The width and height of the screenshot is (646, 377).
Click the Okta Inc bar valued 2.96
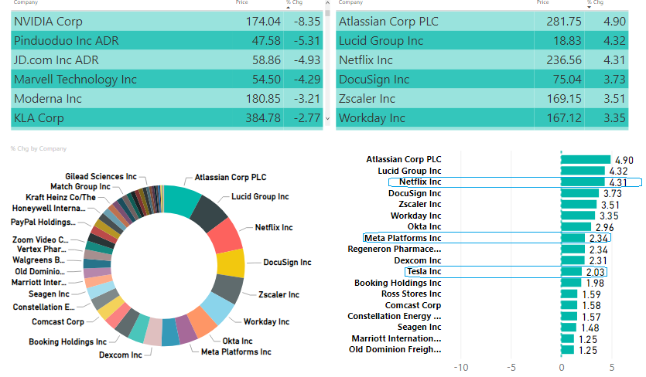tap(576, 227)
